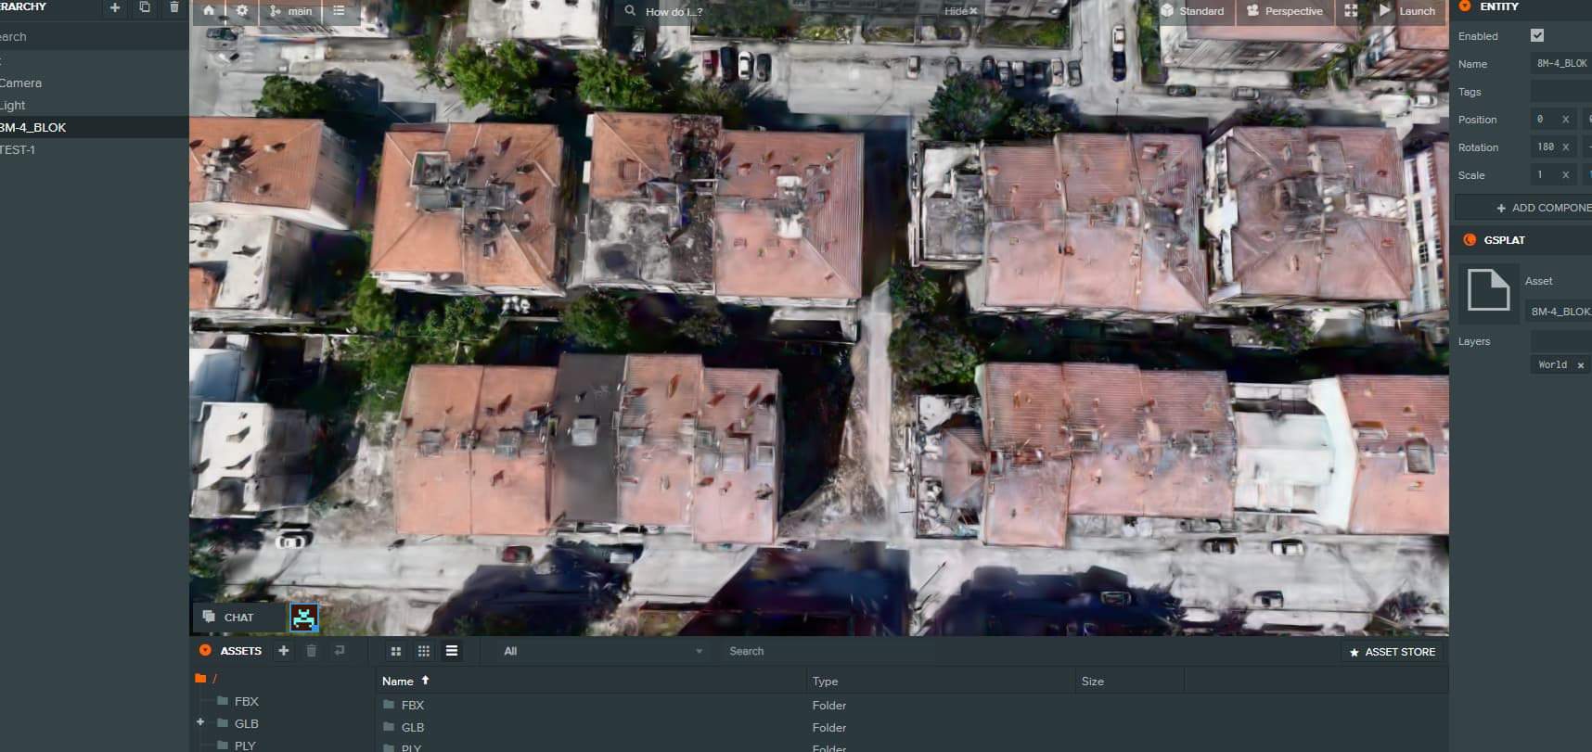Uncheck the entity Enabled checkbox
This screenshot has width=1592, height=752.
(1537, 35)
